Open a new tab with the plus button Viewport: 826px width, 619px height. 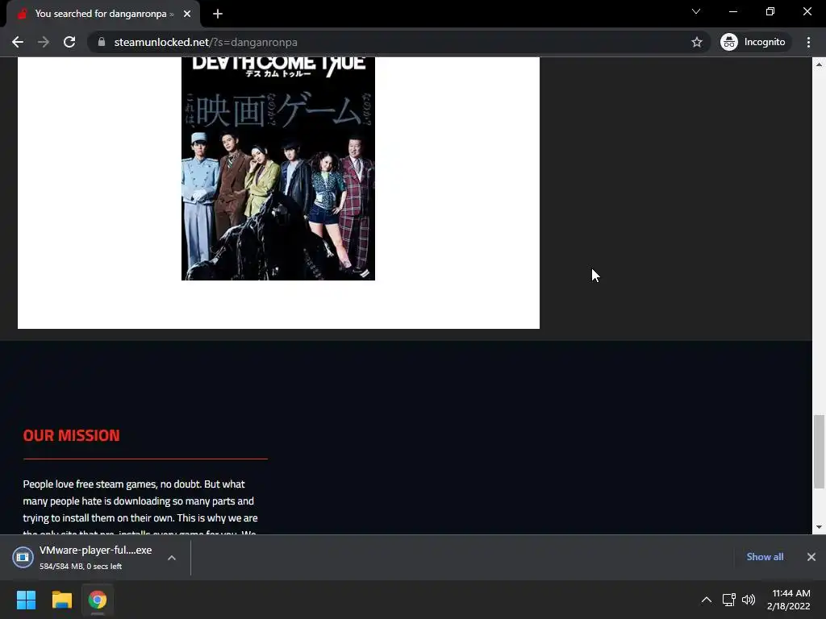(x=218, y=14)
